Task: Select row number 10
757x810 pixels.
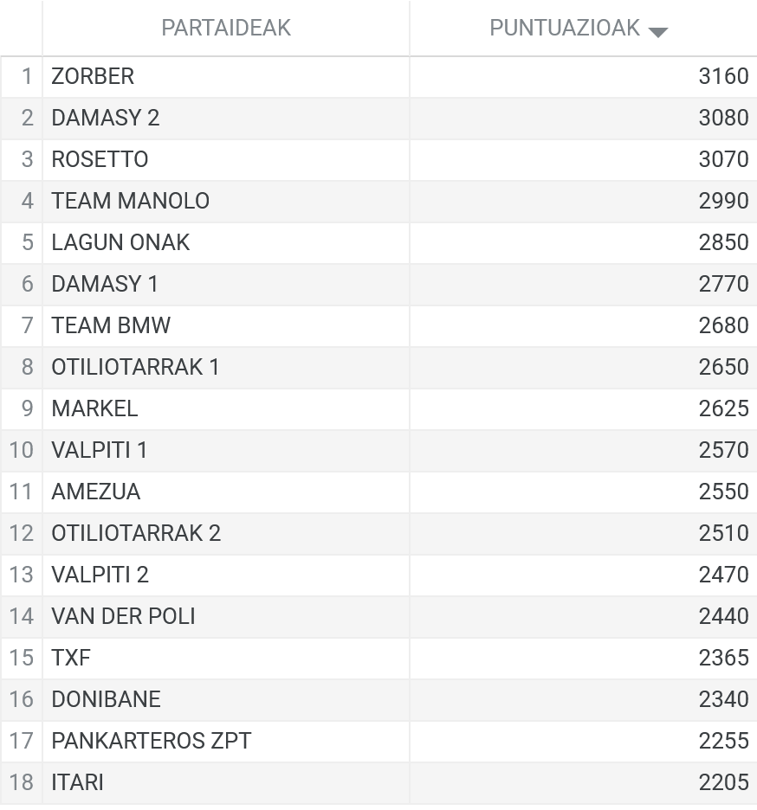Action: 21,451
